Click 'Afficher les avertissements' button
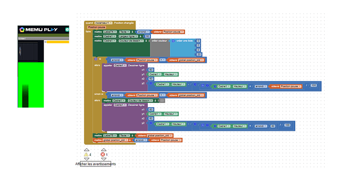Image resolution: width=347 pixels, height=185 pixels. point(96,164)
